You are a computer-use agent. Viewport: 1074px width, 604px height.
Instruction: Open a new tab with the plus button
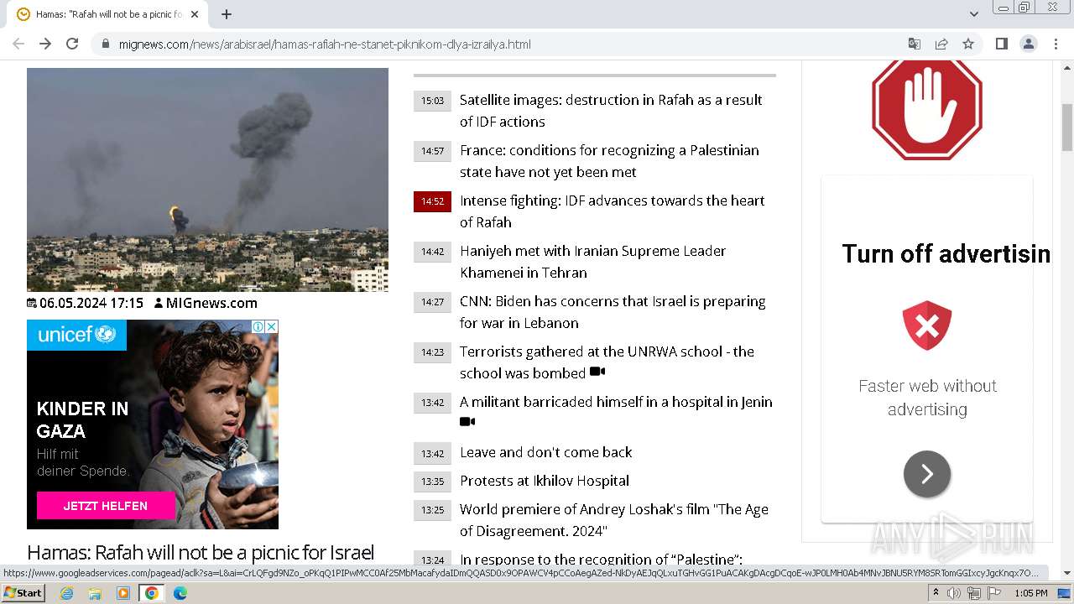227,14
